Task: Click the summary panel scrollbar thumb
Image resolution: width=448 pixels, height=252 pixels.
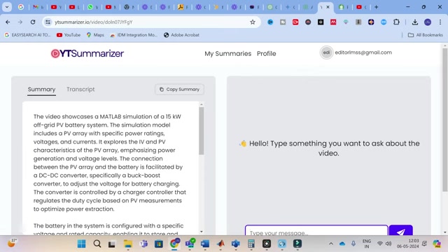Action: tap(202, 131)
